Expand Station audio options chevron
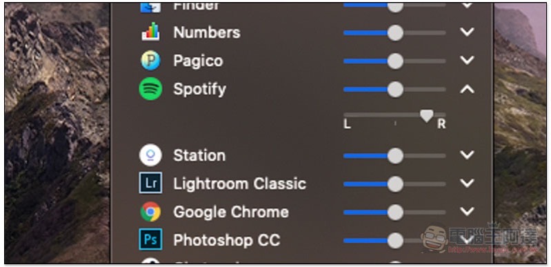Image resolution: width=551 pixels, height=267 pixels. 467,155
